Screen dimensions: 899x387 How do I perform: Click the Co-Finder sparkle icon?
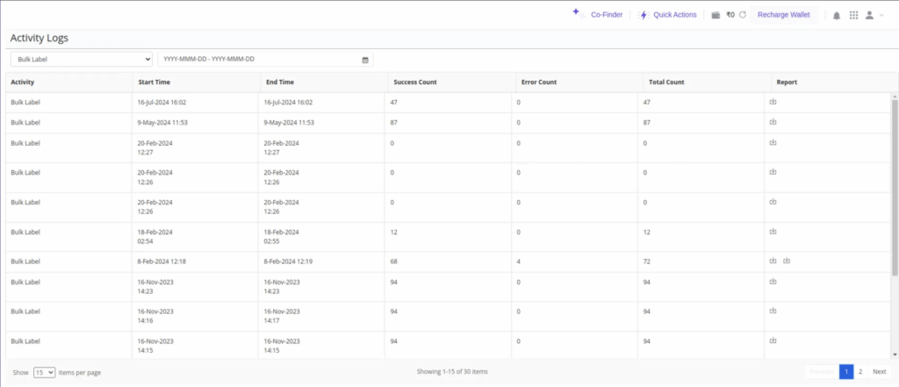pos(577,13)
